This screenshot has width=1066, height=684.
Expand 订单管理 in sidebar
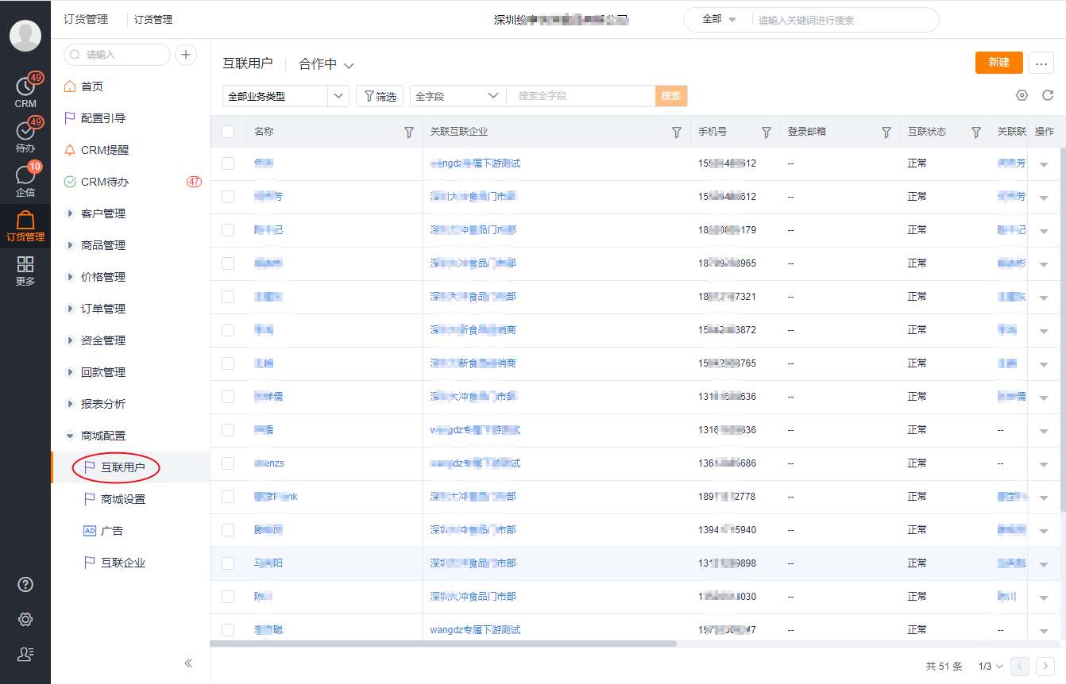[70, 309]
